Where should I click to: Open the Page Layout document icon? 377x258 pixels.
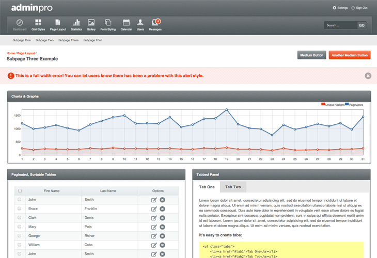(58, 23)
